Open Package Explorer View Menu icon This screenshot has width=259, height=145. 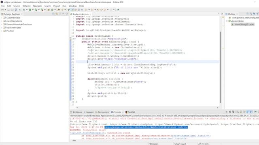coord(60,14)
